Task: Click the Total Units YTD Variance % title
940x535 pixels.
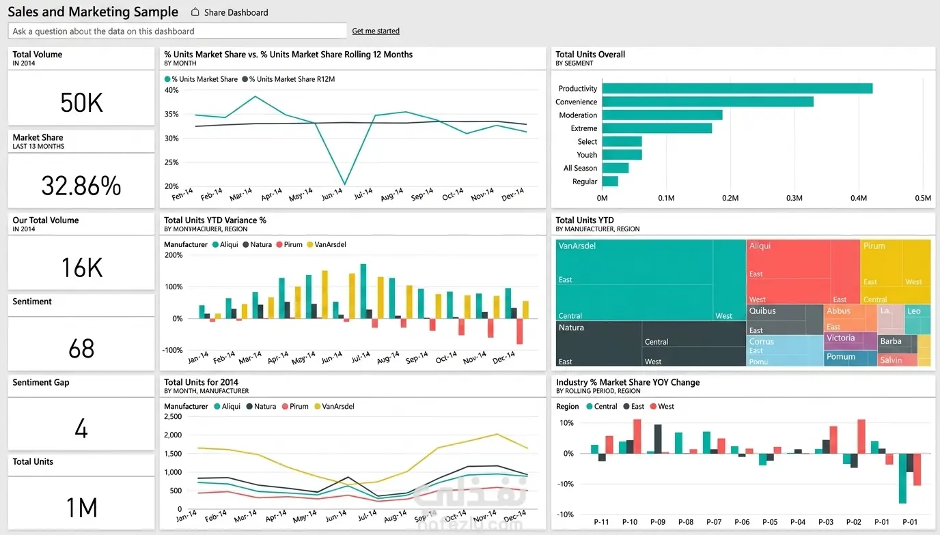Action: tap(215, 220)
